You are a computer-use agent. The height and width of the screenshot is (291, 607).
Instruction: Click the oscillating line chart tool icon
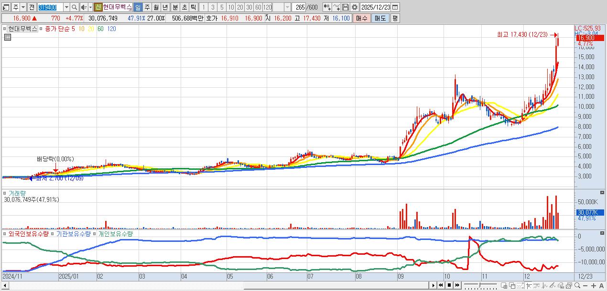point(545,285)
